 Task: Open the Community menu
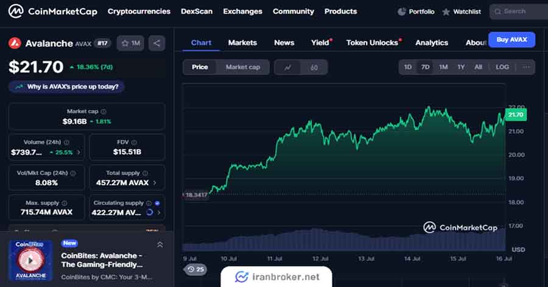[293, 11]
